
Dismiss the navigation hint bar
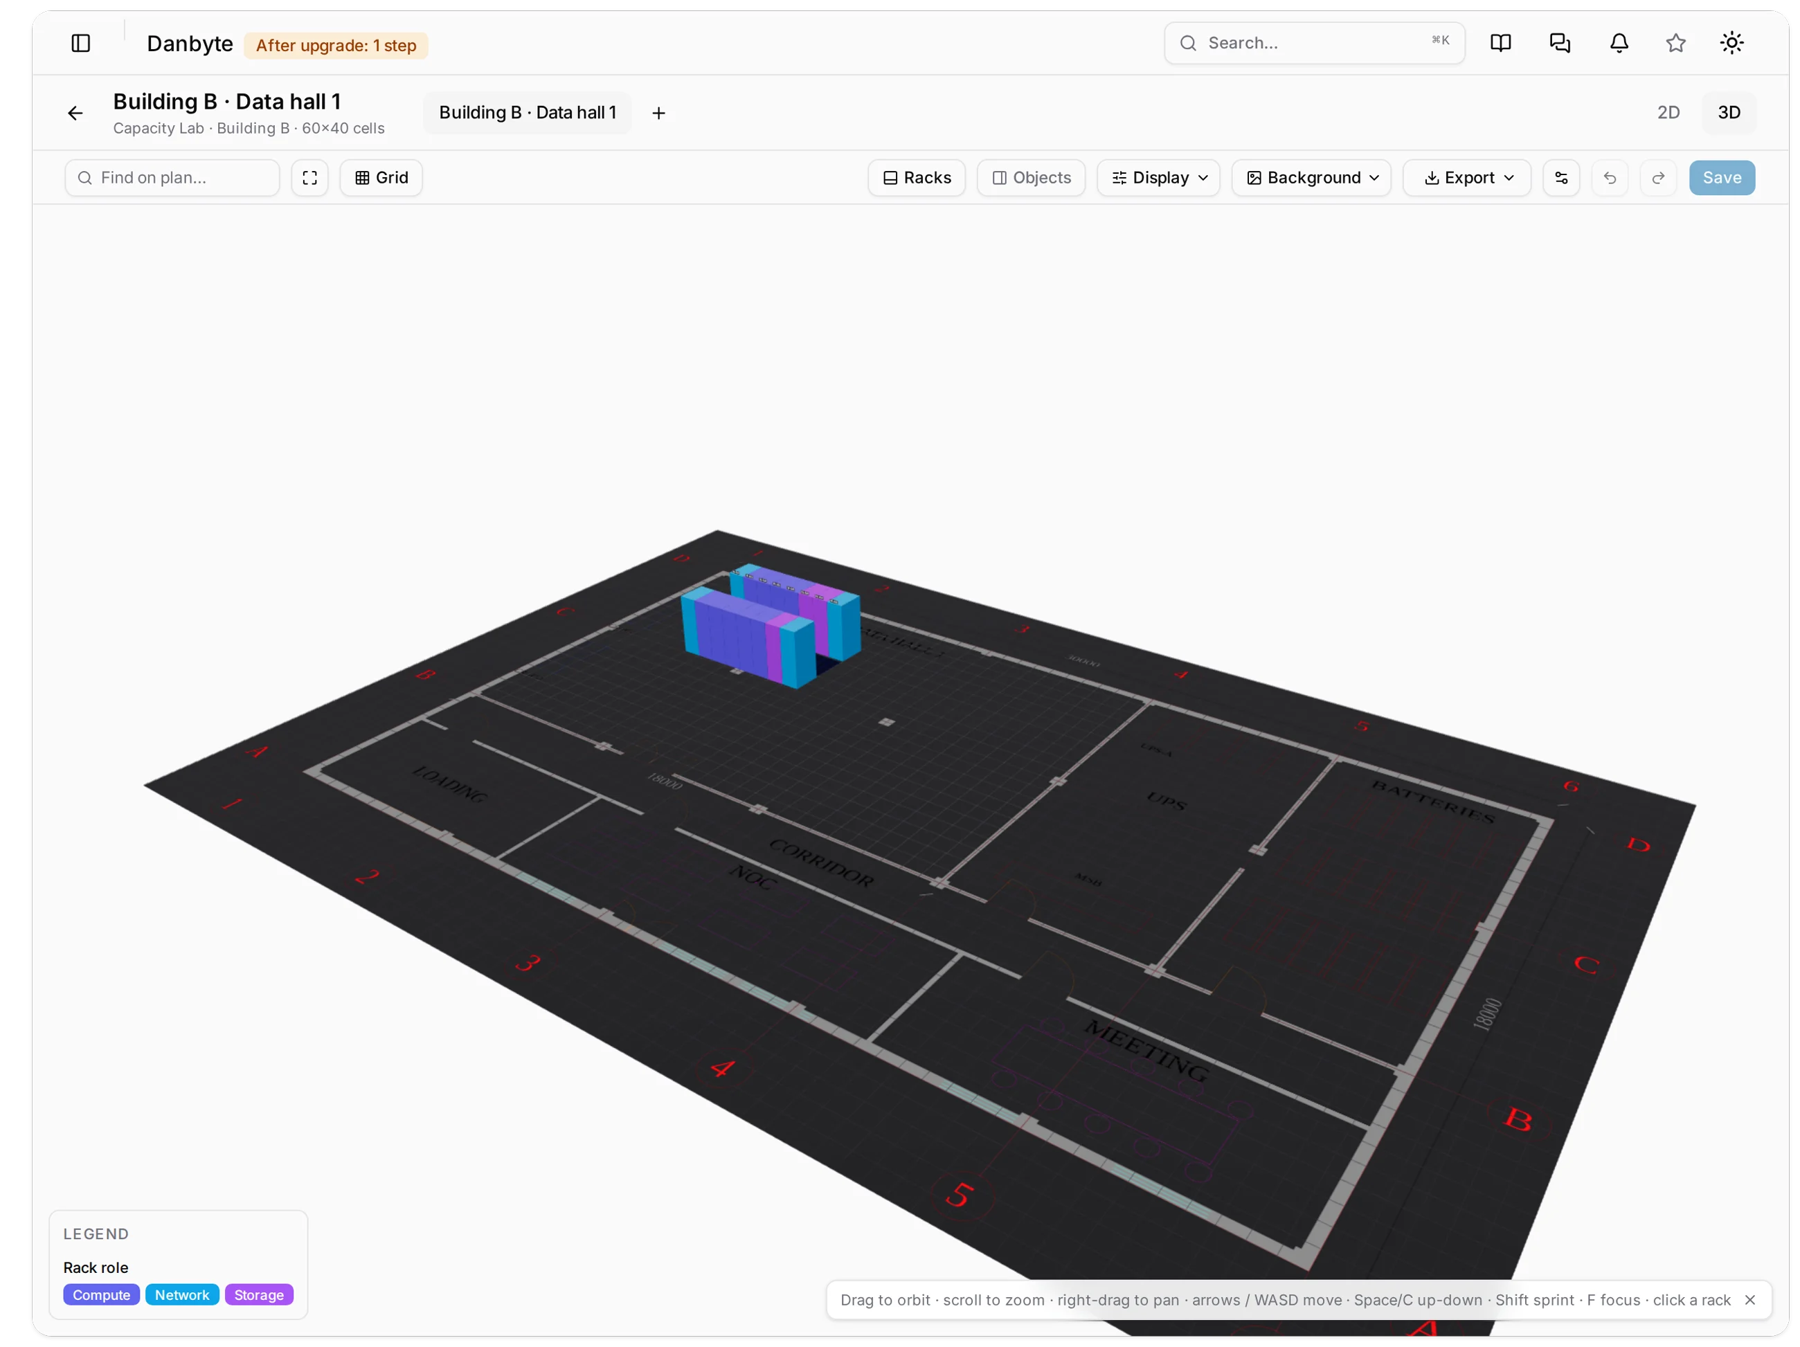click(x=1749, y=1299)
